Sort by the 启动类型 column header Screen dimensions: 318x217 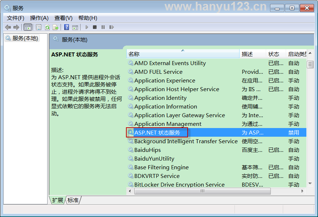click(x=296, y=54)
